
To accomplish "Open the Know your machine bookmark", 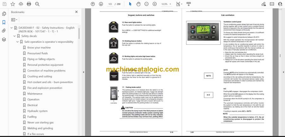I will (39, 48).
